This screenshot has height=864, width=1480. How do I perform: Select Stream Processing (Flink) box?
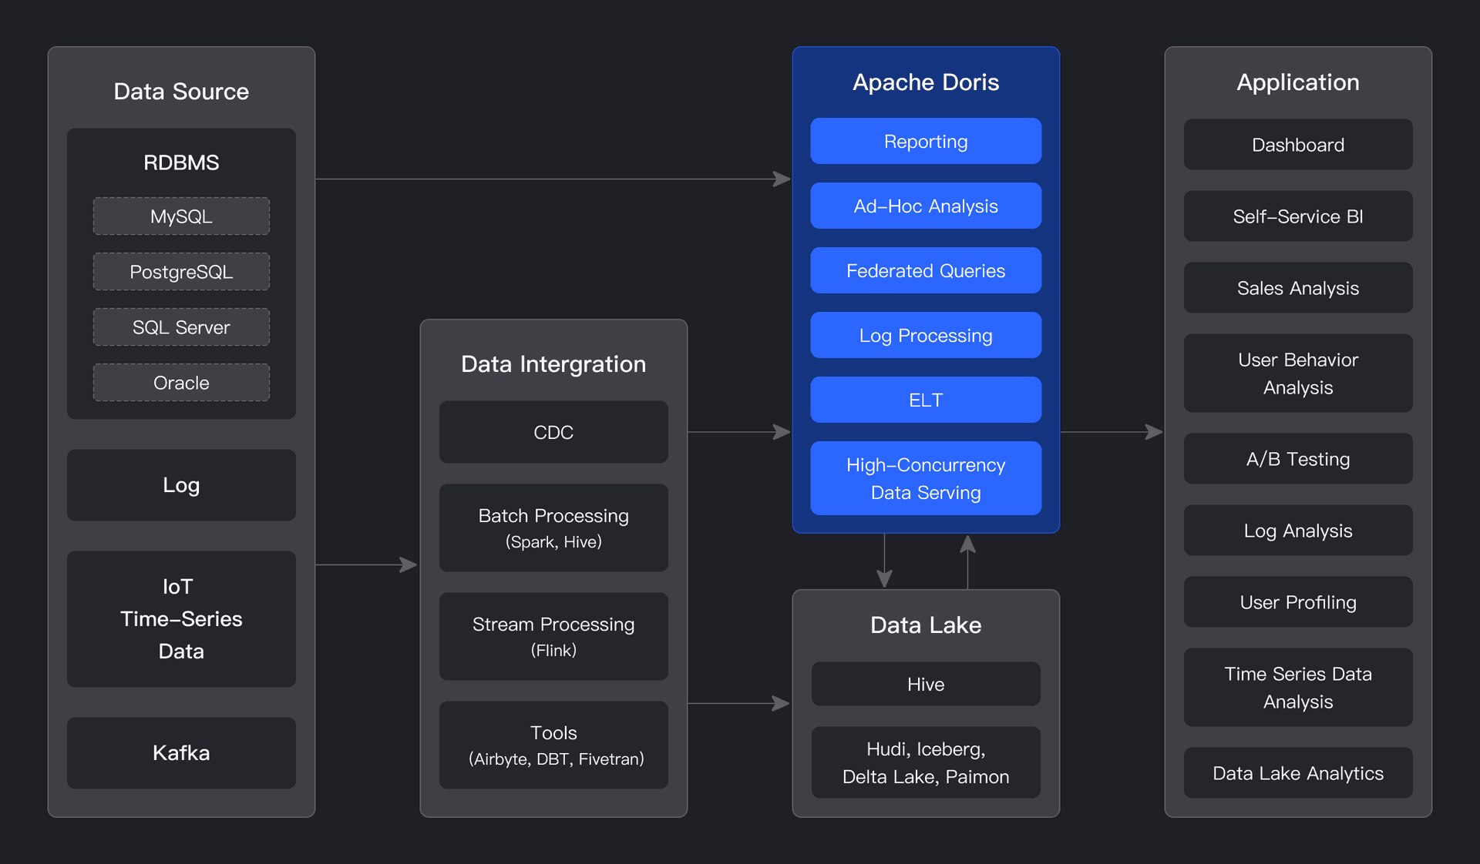tap(553, 636)
